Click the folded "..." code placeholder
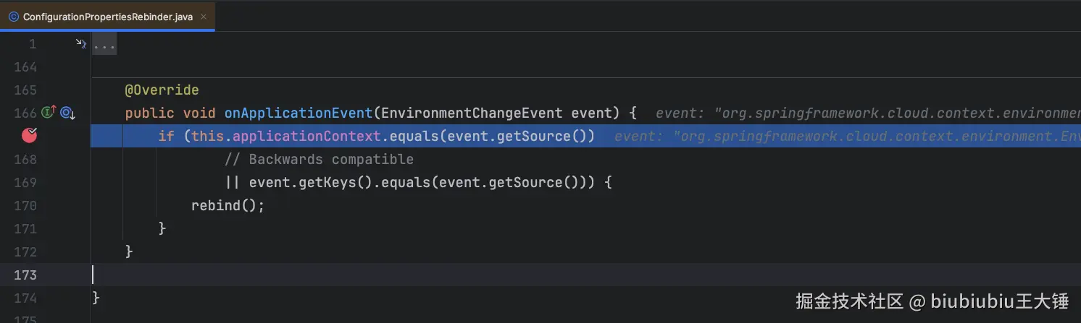This screenshot has width=1081, height=323. point(104,46)
